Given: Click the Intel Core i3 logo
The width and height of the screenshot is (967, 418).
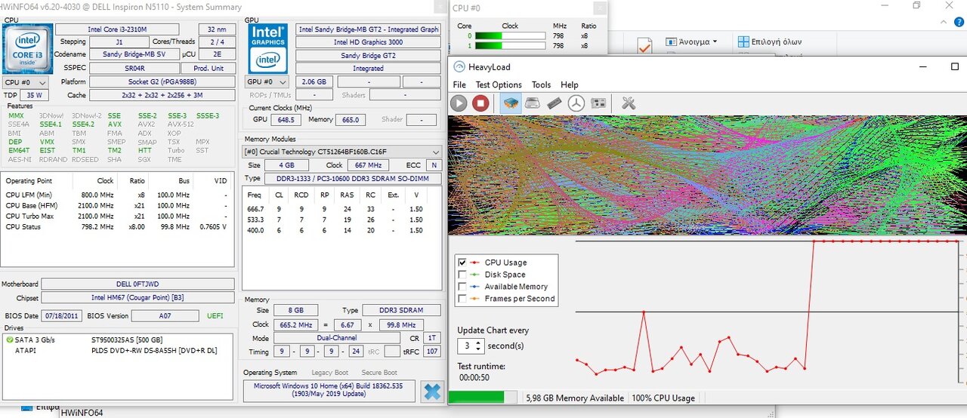Looking at the screenshot, I should tap(27, 48).
